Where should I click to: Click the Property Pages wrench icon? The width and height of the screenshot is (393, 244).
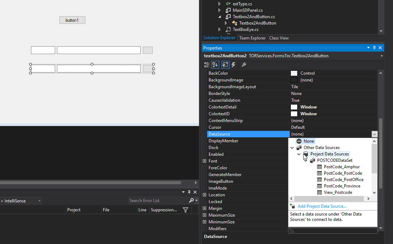[x=244, y=65]
